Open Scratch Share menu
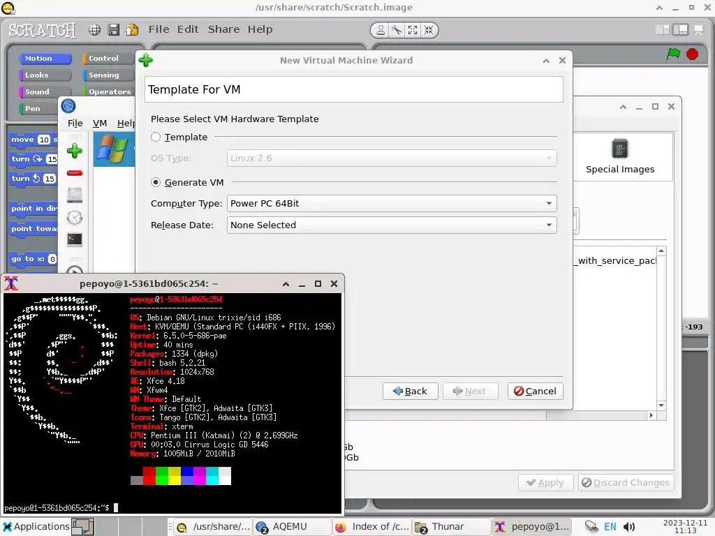Screen dimensions: 715x536 pos(224,29)
